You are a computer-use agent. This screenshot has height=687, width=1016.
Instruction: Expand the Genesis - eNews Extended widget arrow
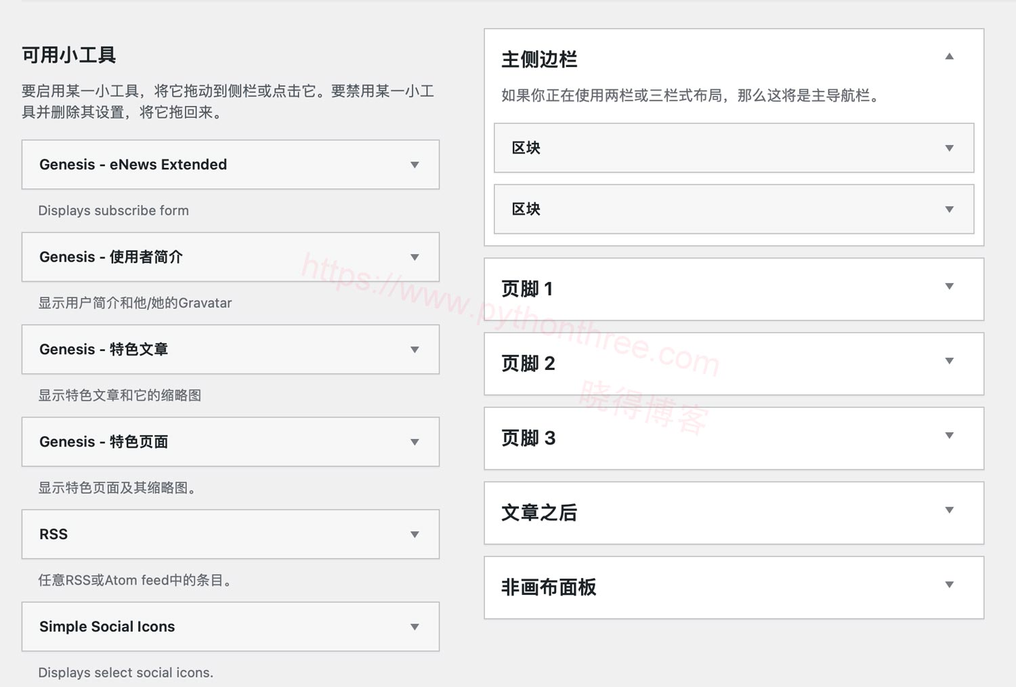415,165
